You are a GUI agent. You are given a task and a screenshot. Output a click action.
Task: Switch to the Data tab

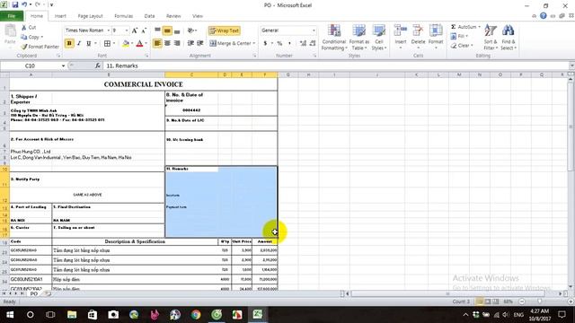point(149,16)
